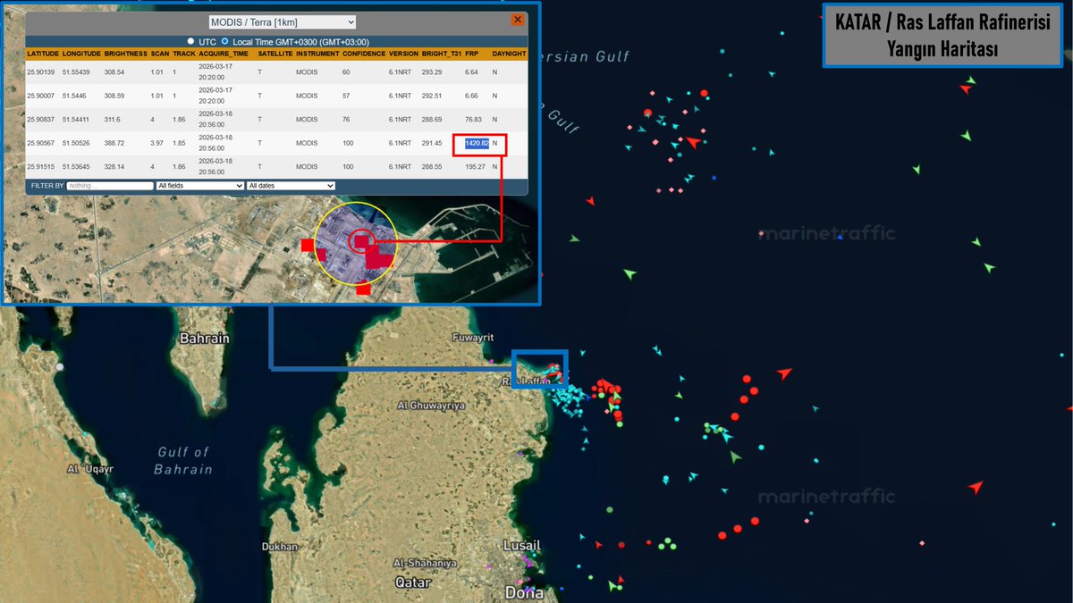
Task: Click the VERSION column header
Action: tap(403, 54)
